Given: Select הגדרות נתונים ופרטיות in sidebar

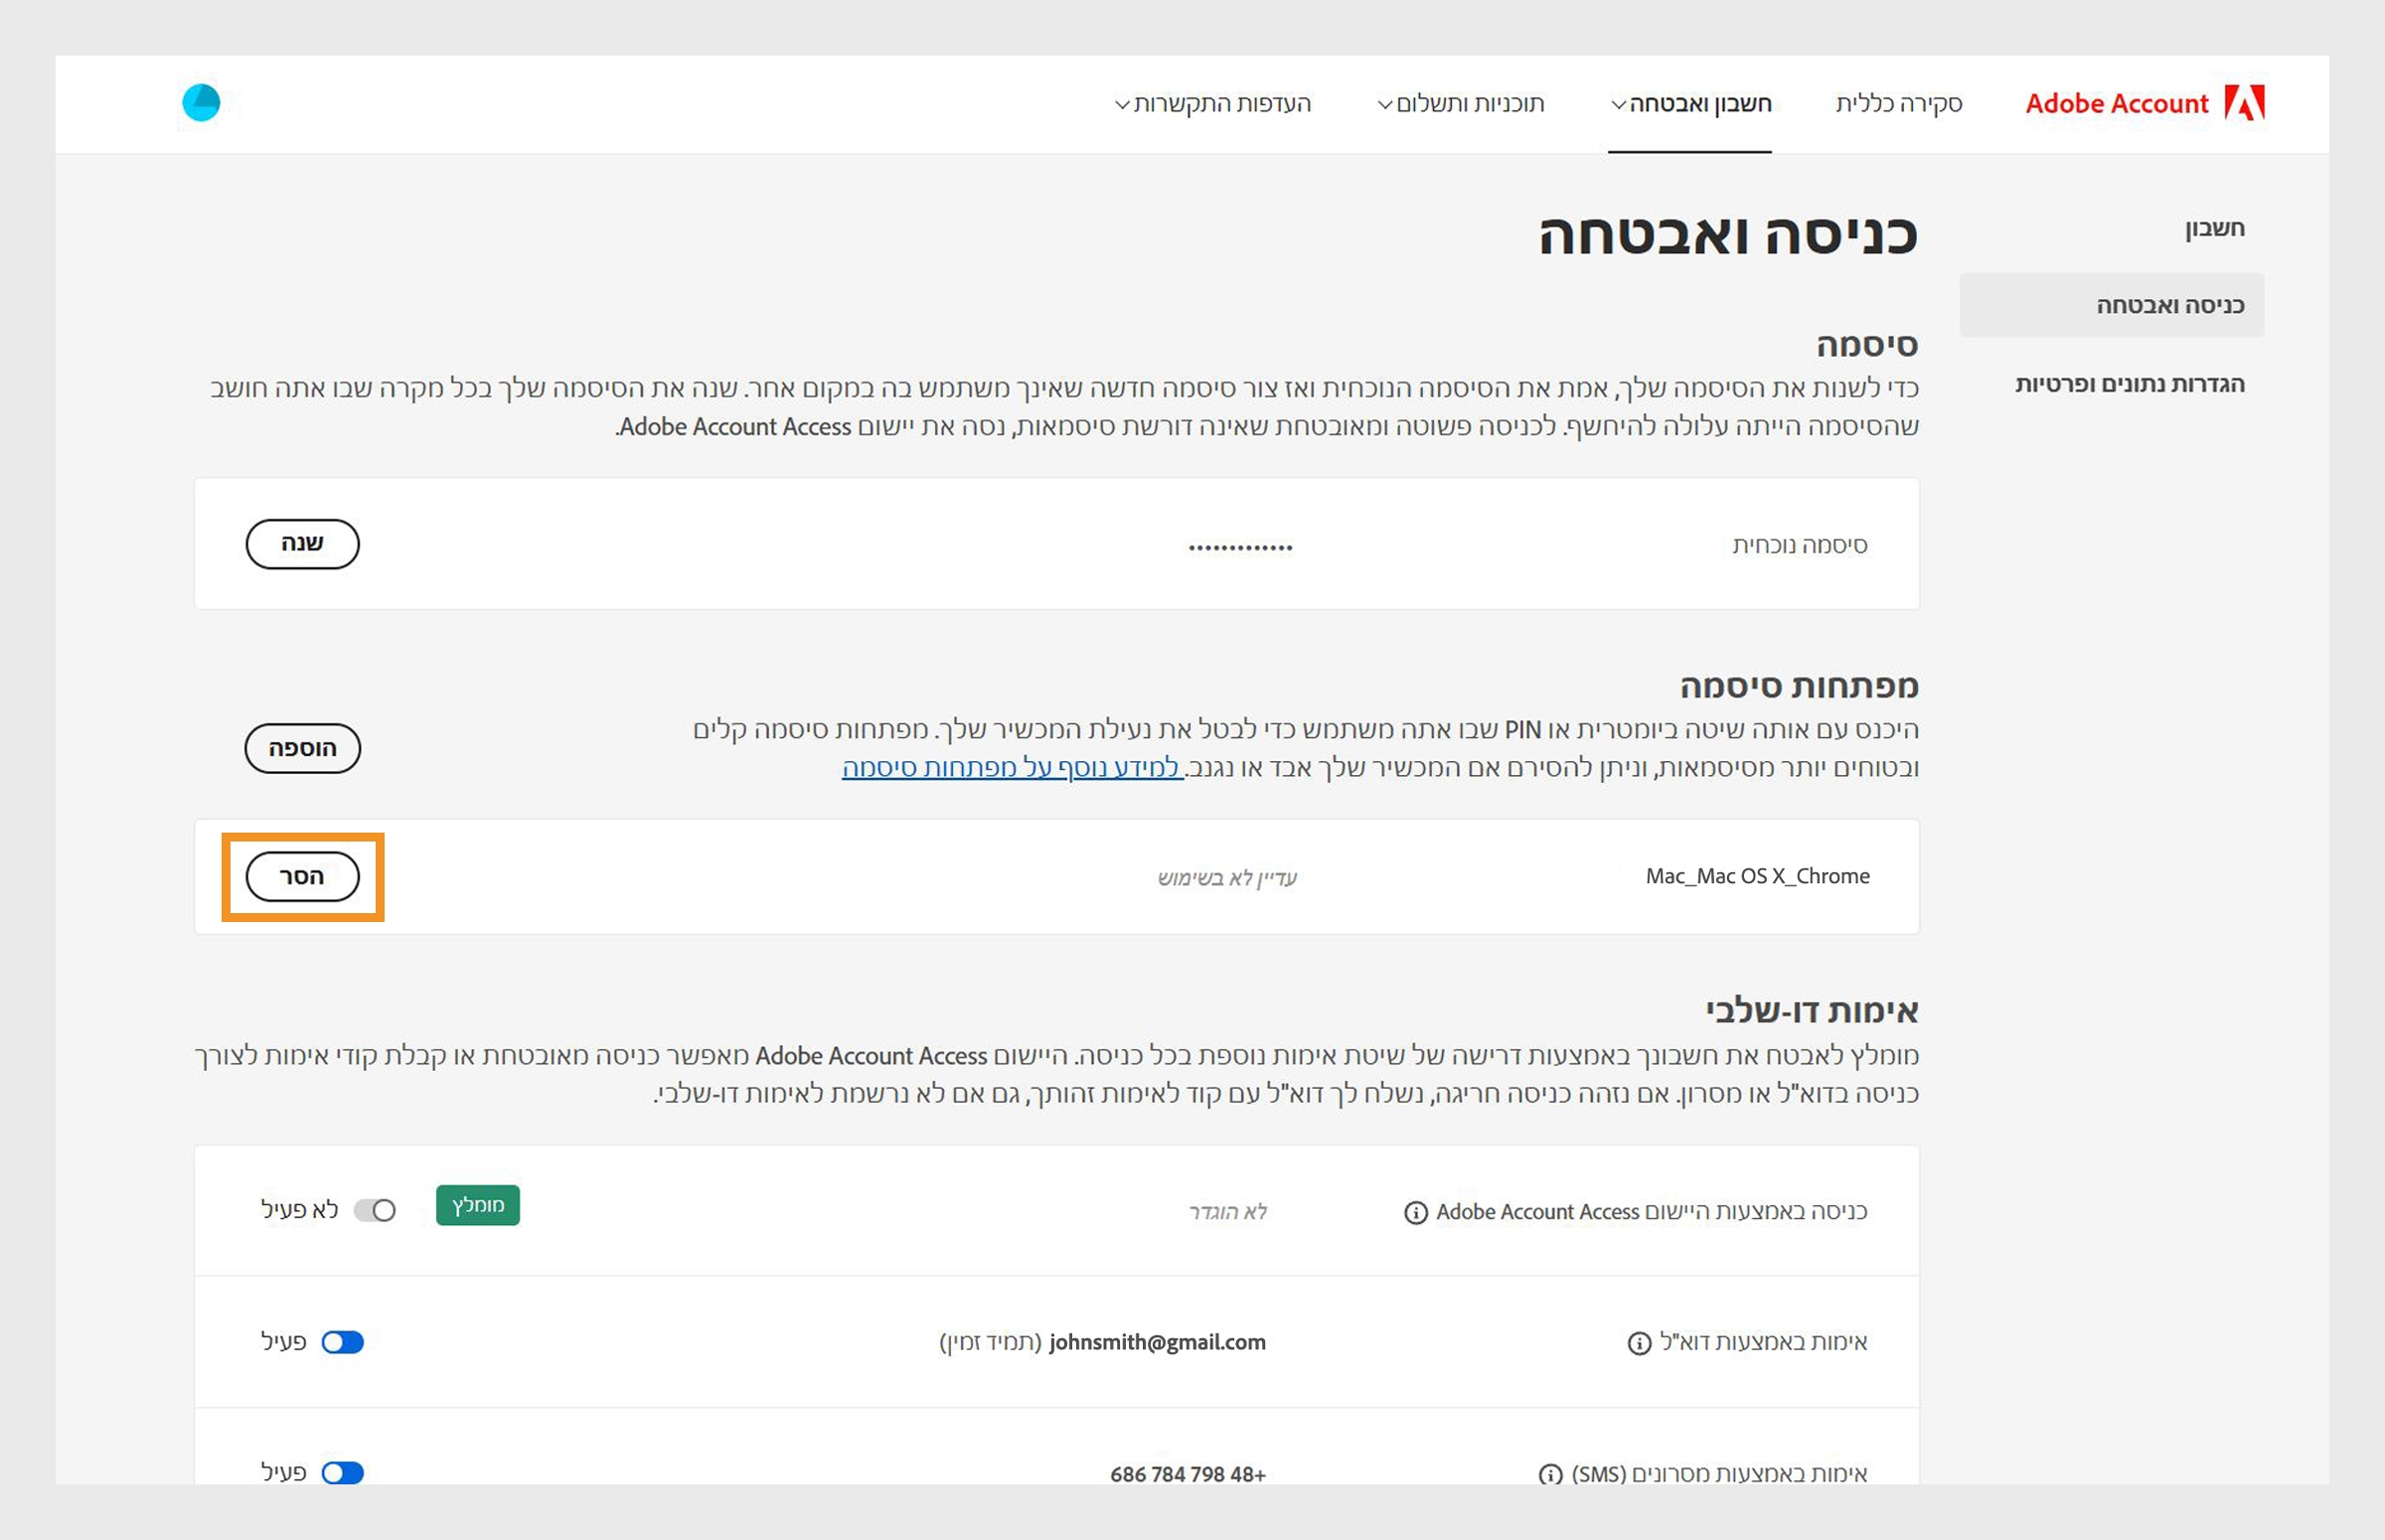Looking at the screenshot, I should click(2129, 384).
